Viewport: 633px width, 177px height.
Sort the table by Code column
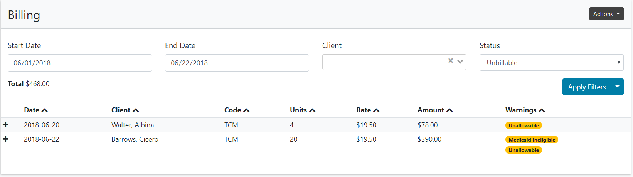click(237, 110)
